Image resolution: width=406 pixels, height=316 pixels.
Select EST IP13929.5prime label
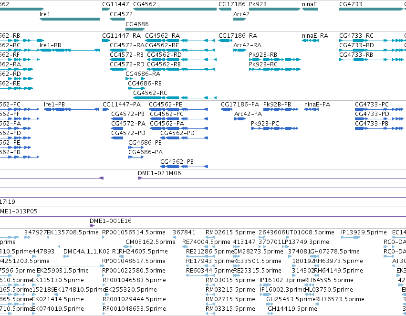click(364, 232)
